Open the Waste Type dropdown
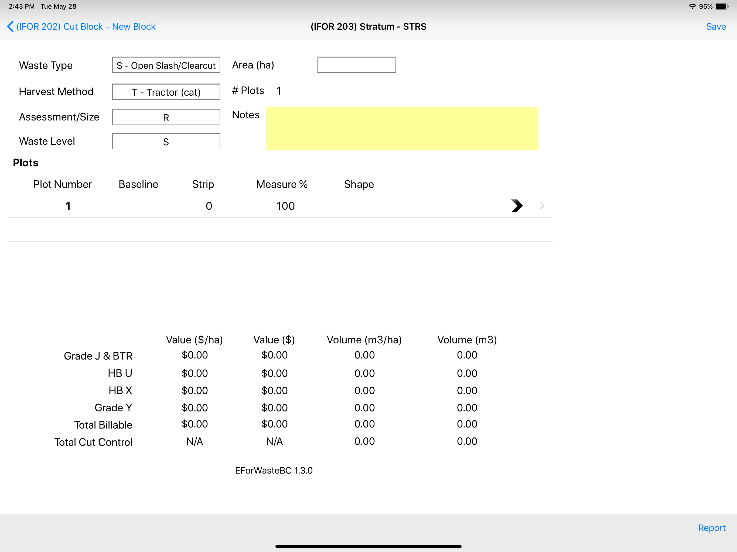 (x=166, y=65)
